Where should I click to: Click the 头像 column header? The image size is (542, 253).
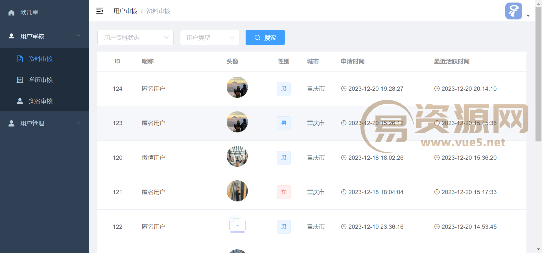tap(232, 61)
